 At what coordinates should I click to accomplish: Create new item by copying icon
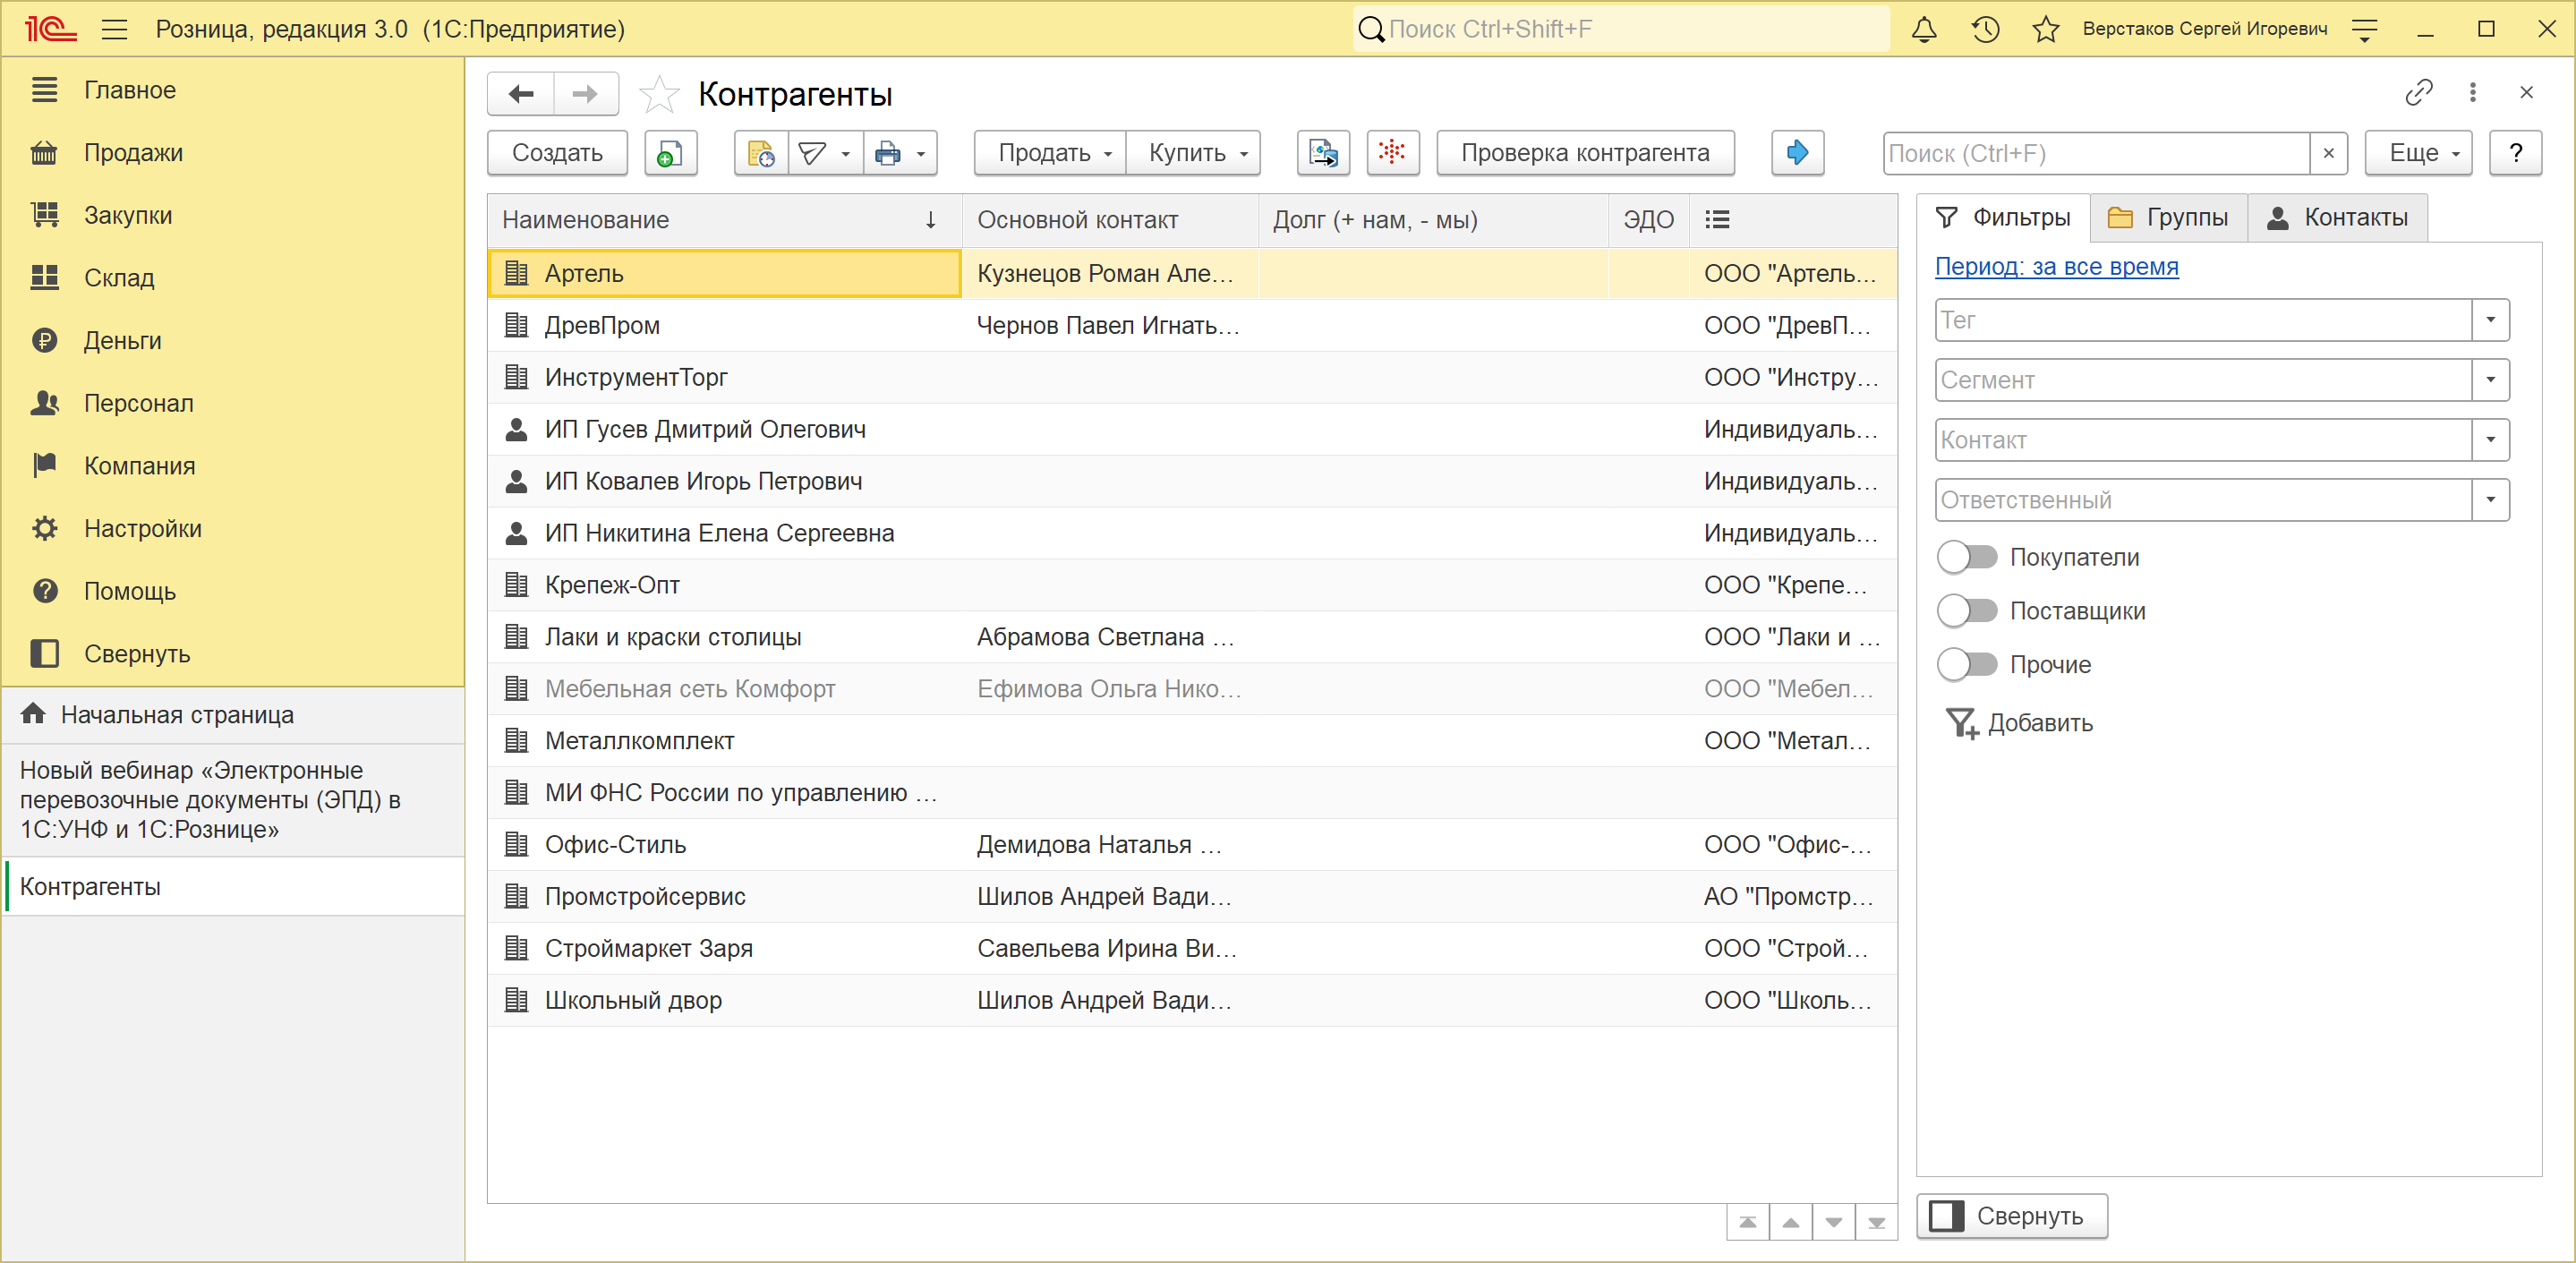(x=670, y=153)
